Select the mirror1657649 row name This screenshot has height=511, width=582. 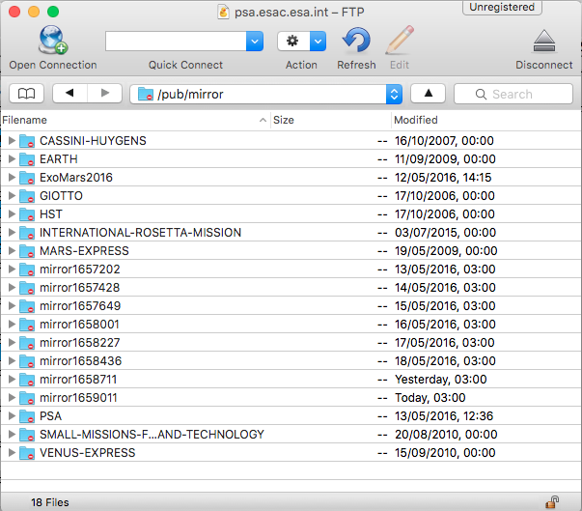click(x=80, y=306)
